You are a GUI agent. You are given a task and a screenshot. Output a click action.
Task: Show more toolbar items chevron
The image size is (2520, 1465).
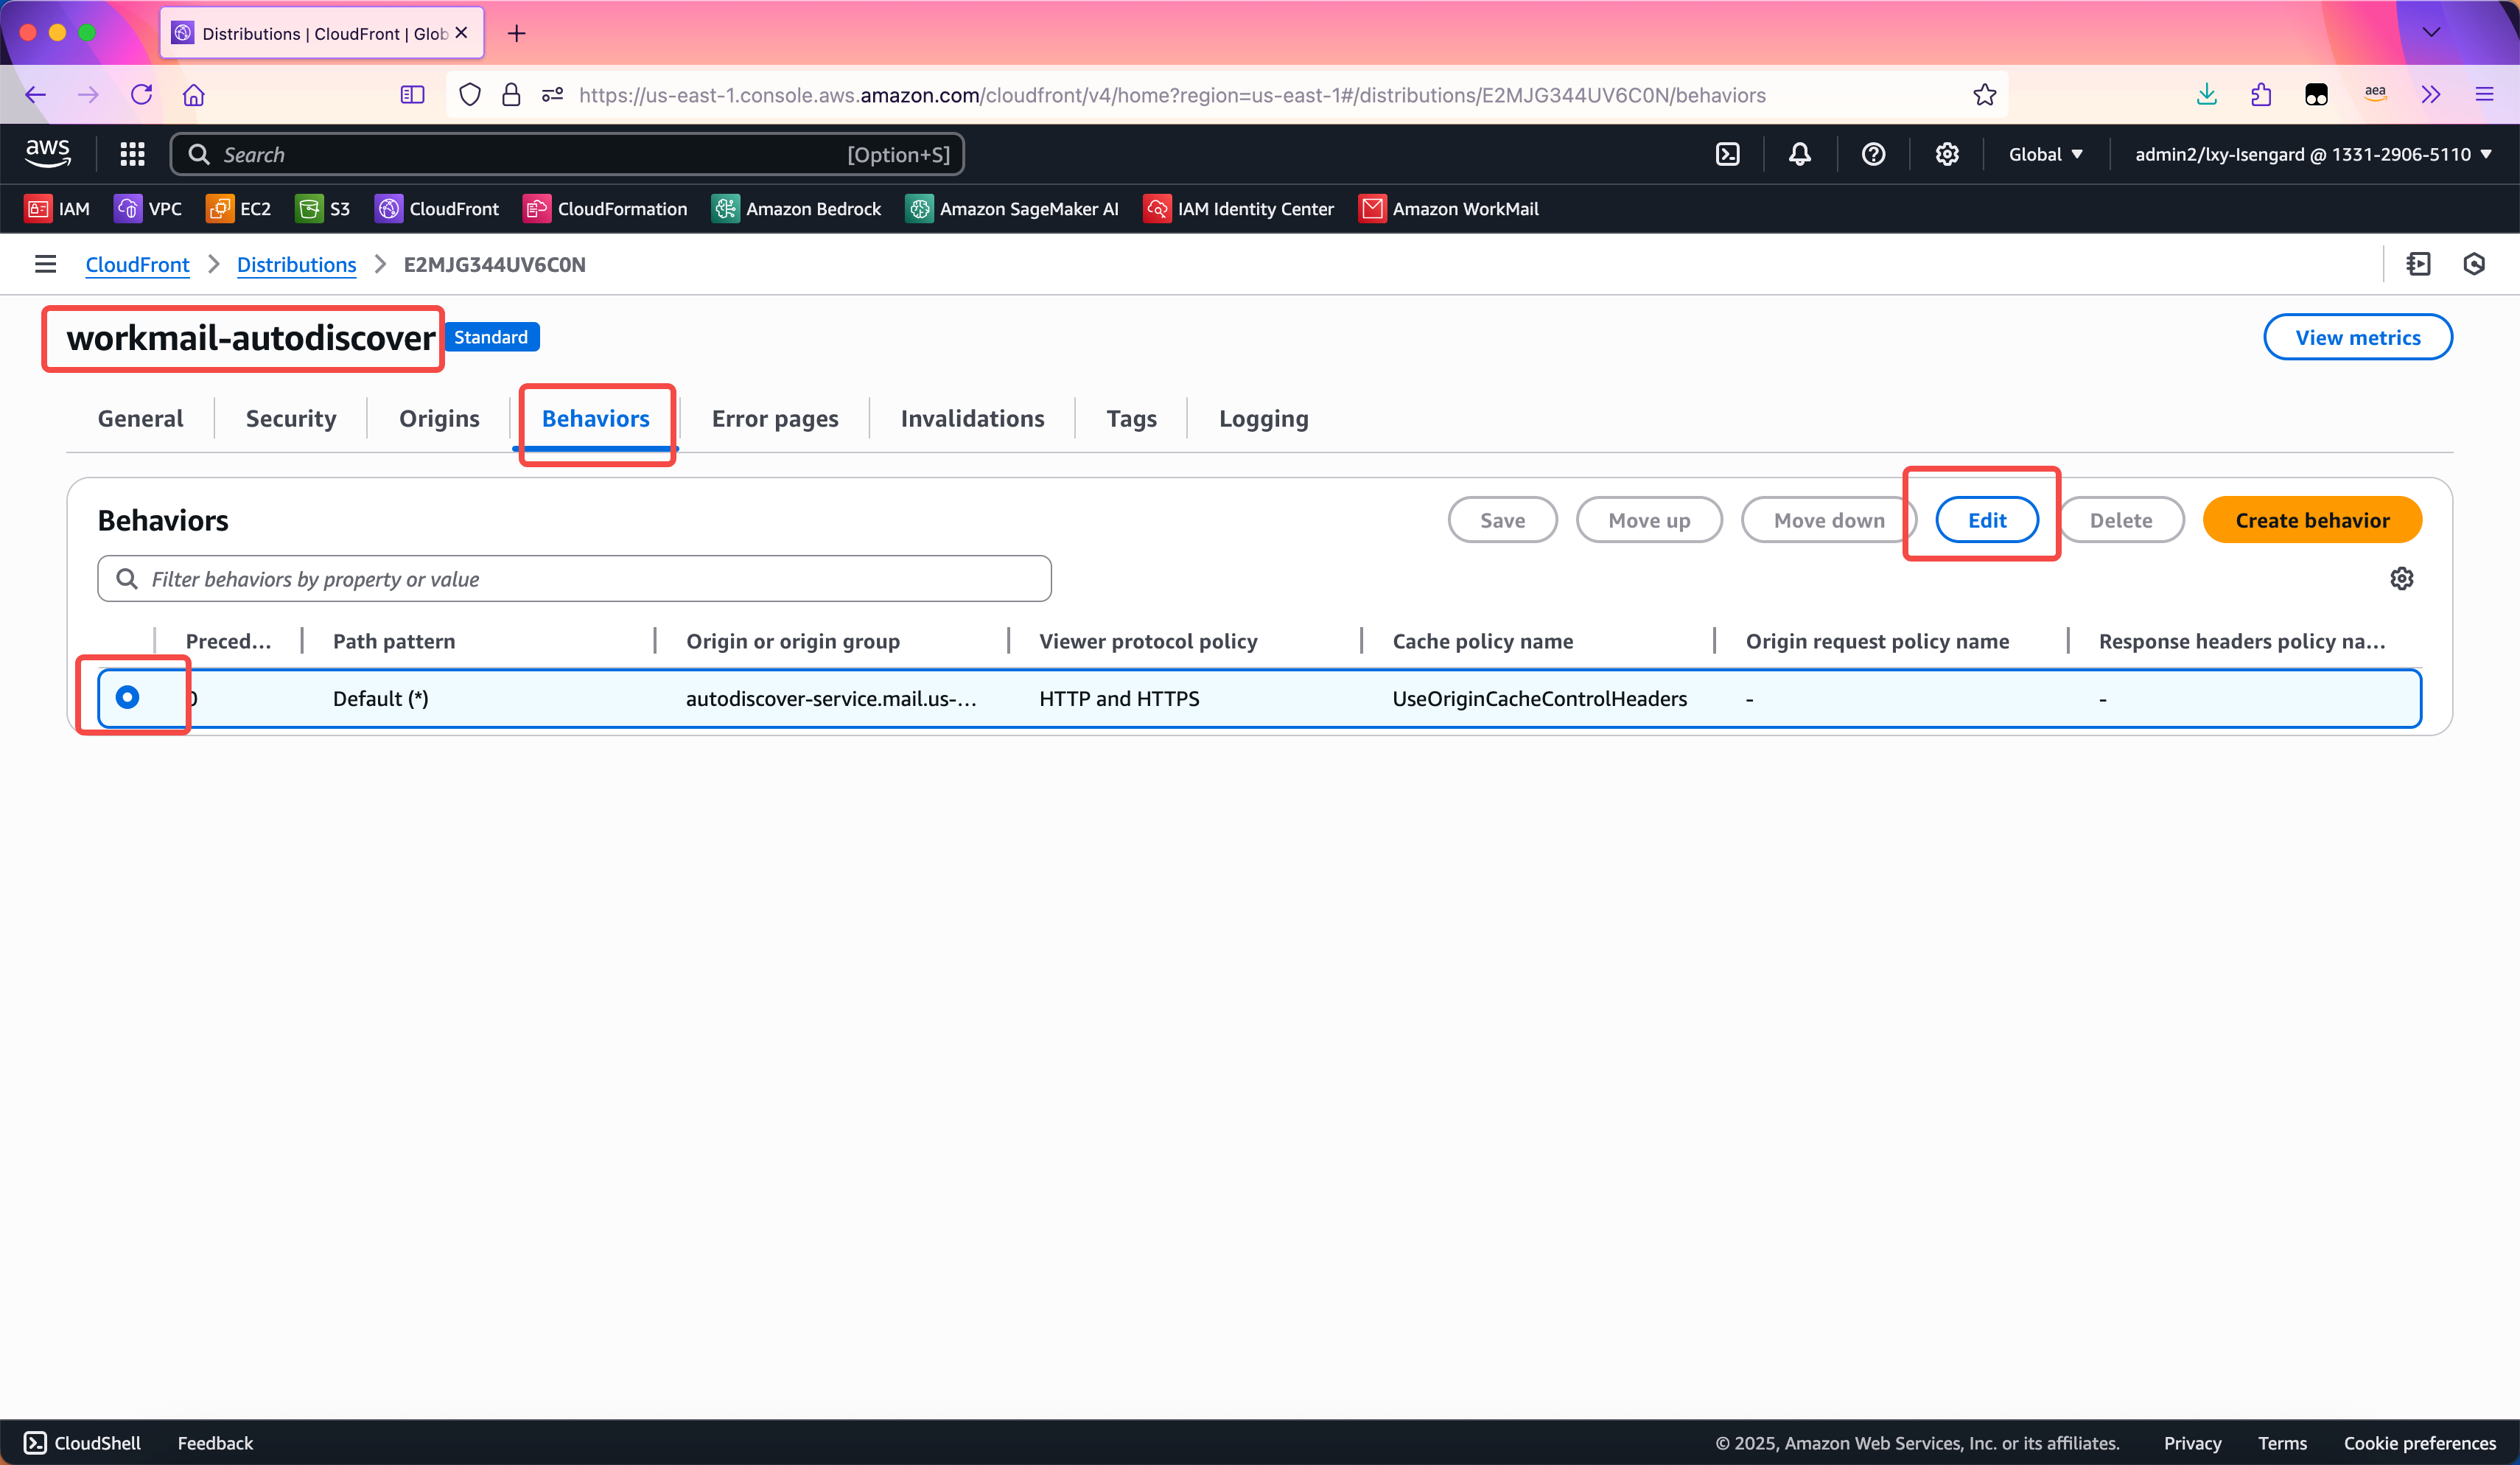[x=2431, y=94]
